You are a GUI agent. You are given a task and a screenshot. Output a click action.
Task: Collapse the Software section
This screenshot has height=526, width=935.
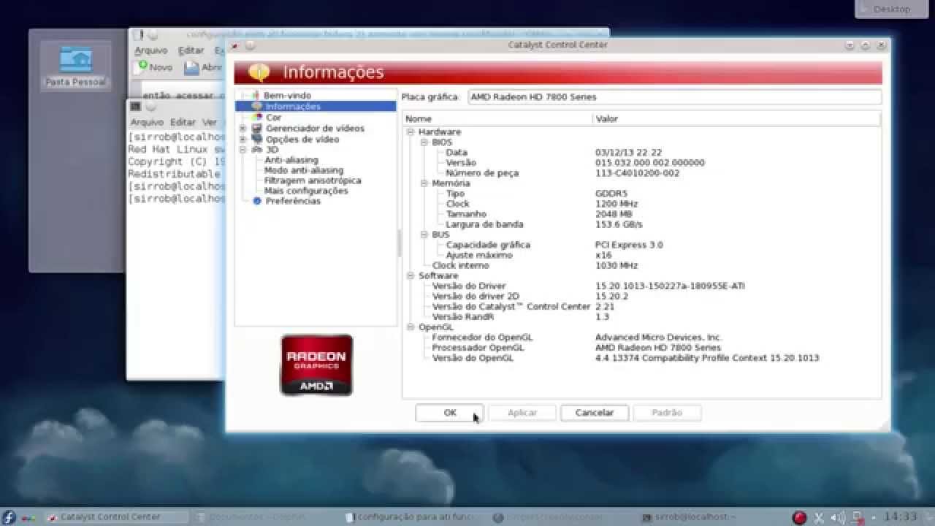coord(411,275)
